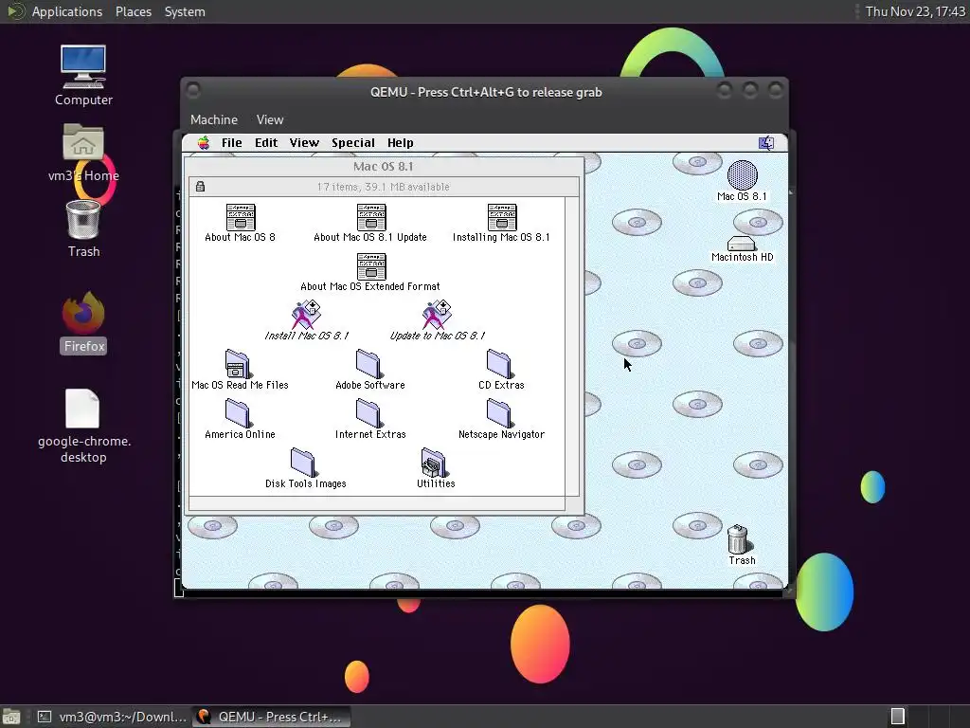
Task: Select the google-chrome.desktop file
Action: pos(83,409)
